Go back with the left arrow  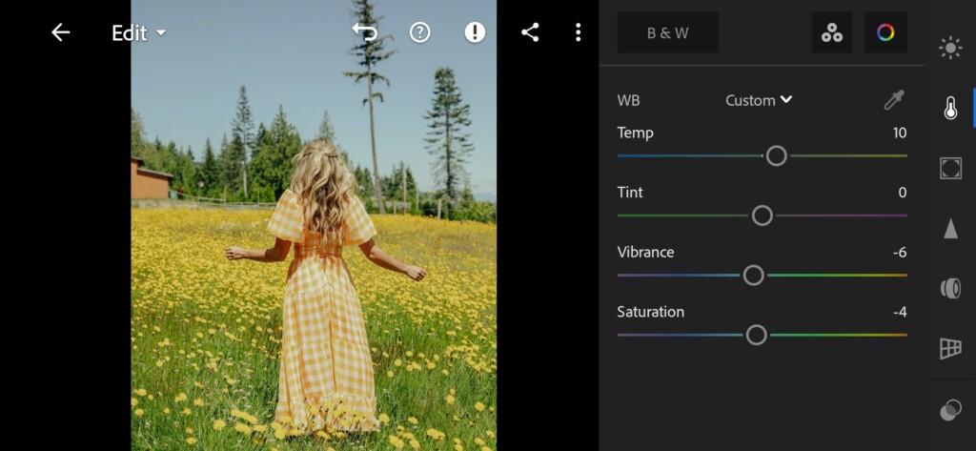tap(60, 32)
